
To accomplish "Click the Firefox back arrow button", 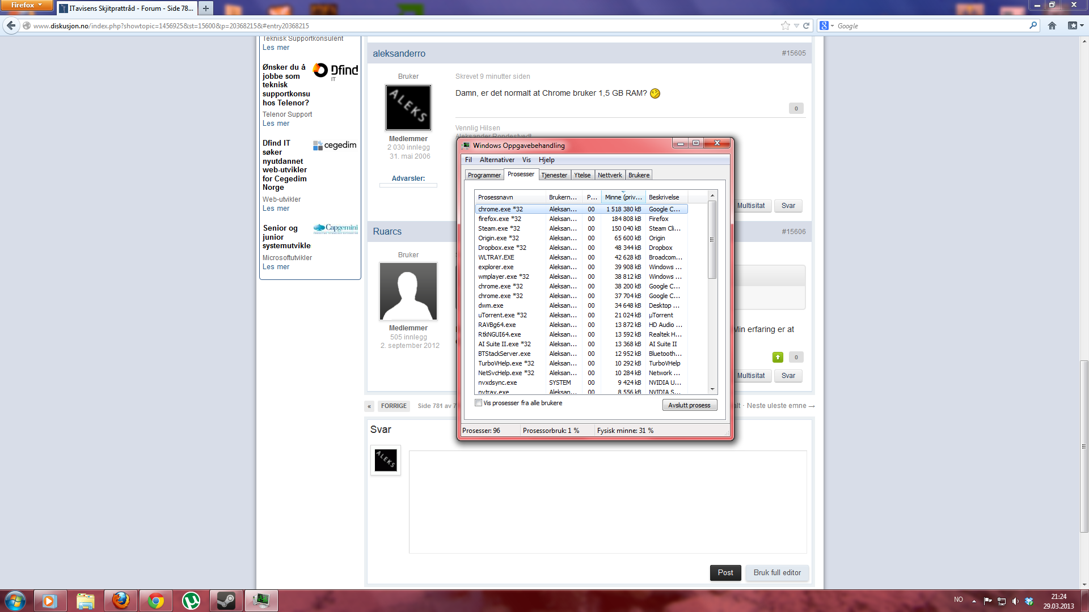I will (11, 25).
